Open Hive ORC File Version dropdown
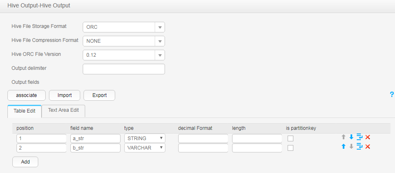The image size is (395, 173). coord(124,55)
